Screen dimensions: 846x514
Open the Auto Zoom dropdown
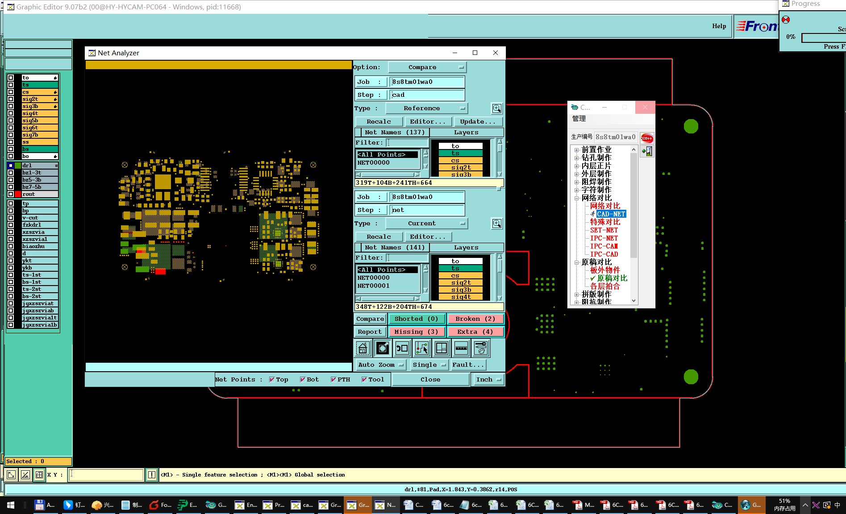380,365
